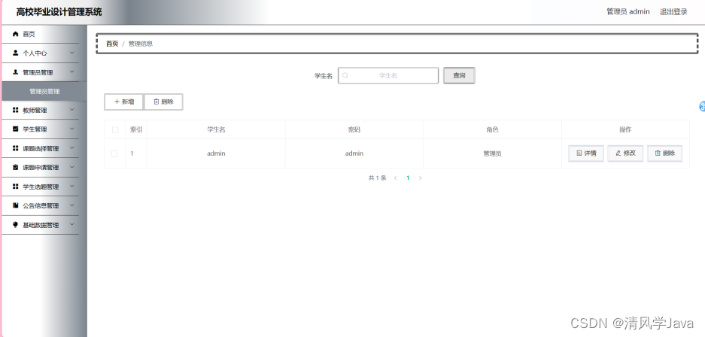Go to previous page arrow in pagination
The height and width of the screenshot is (337, 705).
[x=395, y=178]
